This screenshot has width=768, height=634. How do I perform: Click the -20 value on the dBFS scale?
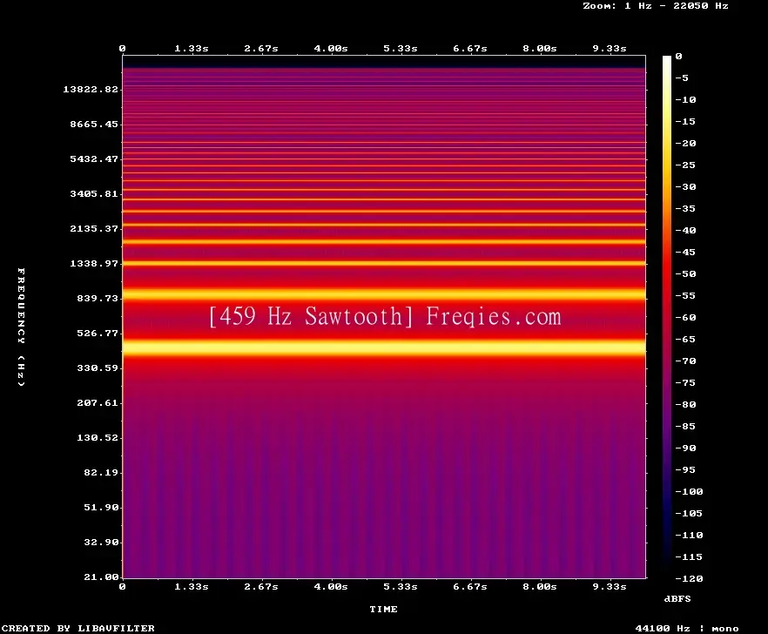tap(685, 143)
